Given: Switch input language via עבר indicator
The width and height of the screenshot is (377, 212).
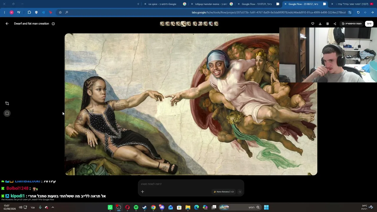Looking at the screenshot, I should click(33, 207).
